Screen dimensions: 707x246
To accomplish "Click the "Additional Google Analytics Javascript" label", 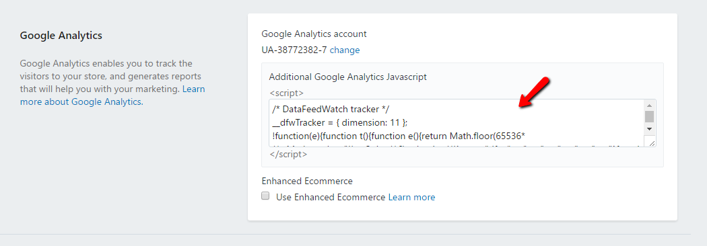I will pos(347,77).
